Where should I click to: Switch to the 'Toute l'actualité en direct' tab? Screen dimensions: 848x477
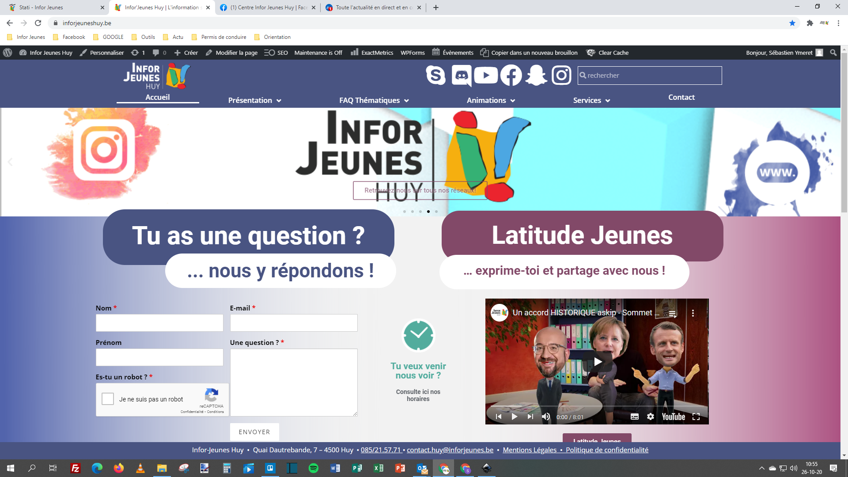373,8
